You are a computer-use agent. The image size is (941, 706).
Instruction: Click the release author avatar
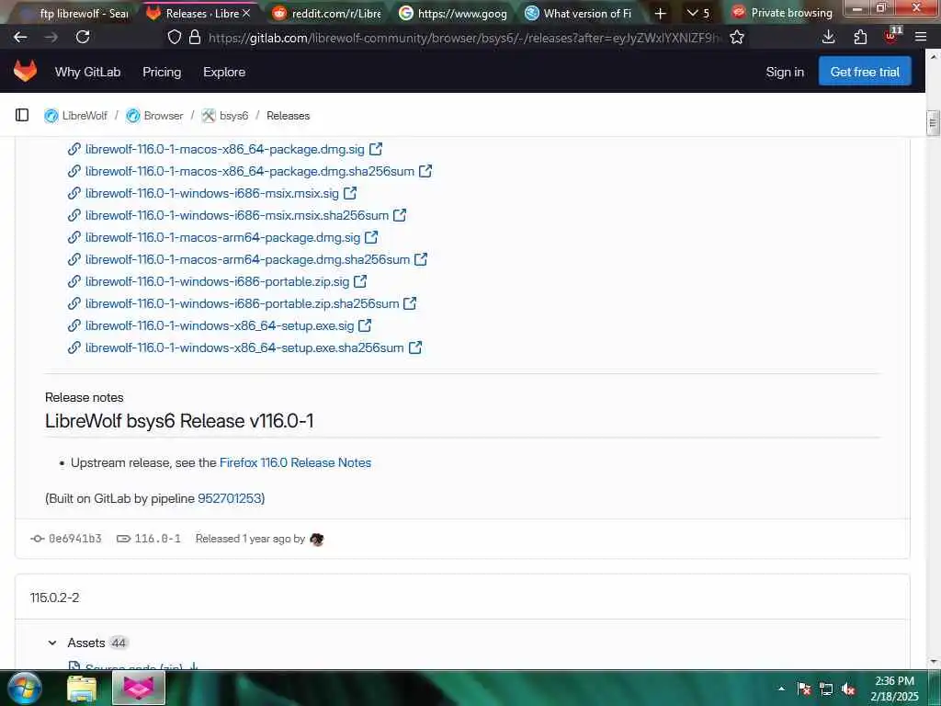pos(317,539)
